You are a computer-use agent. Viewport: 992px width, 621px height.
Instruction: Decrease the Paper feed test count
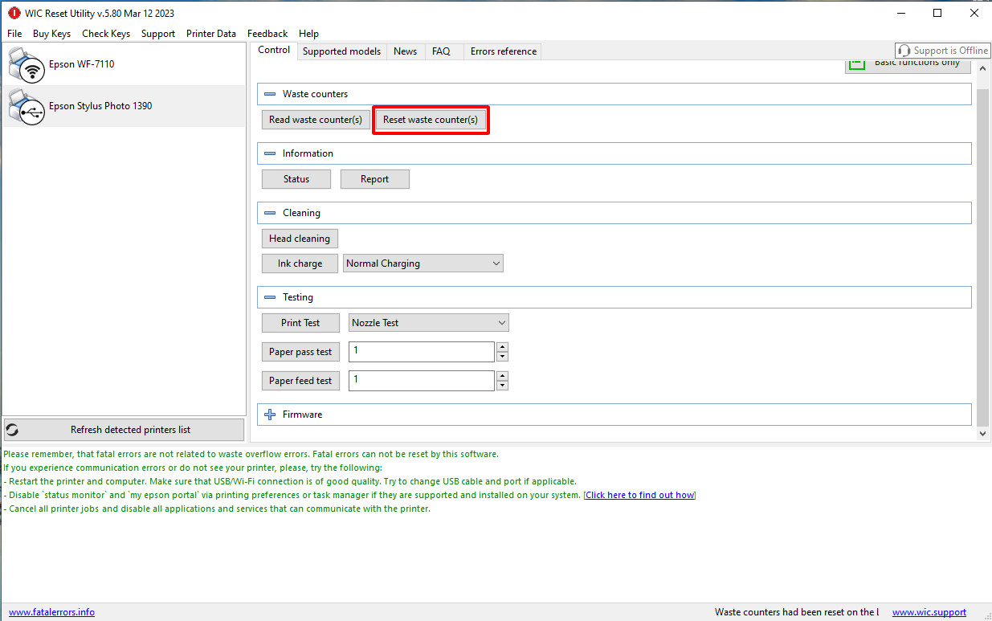[502, 386]
